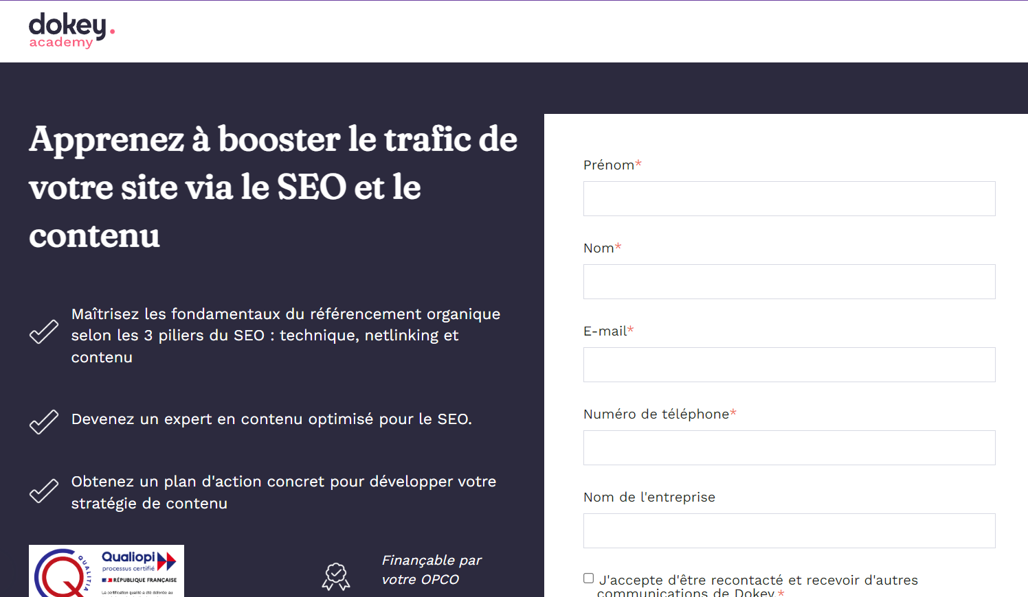Select heading Apprenez à booster le trafic
Screen dimensions: 1028x597
[x=273, y=187]
